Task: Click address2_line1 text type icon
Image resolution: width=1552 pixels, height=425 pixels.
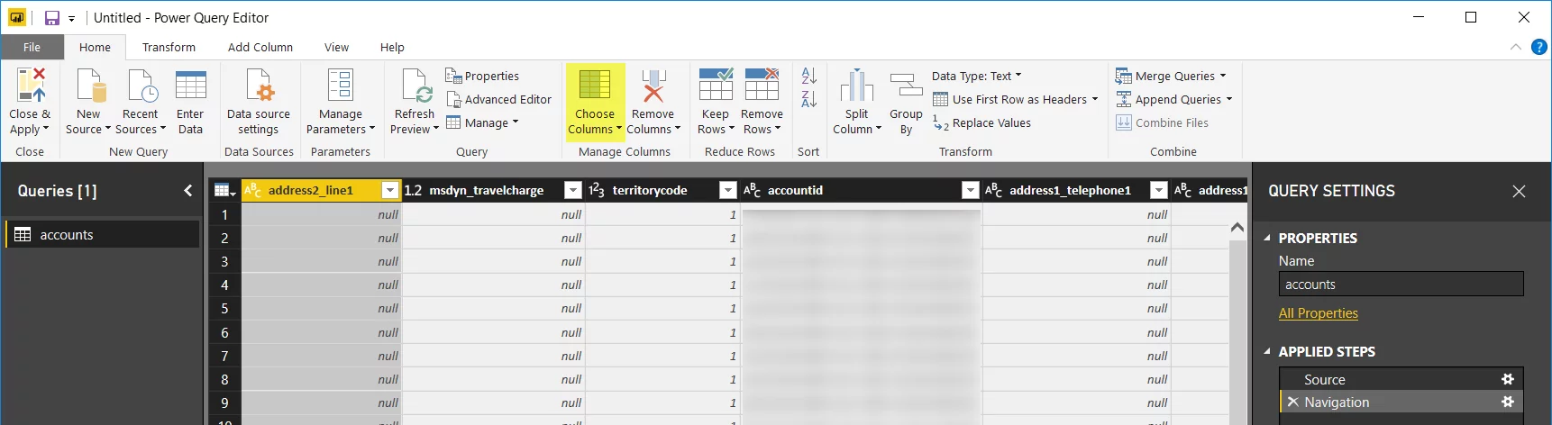Action: pyautogui.click(x=253, y=190)
